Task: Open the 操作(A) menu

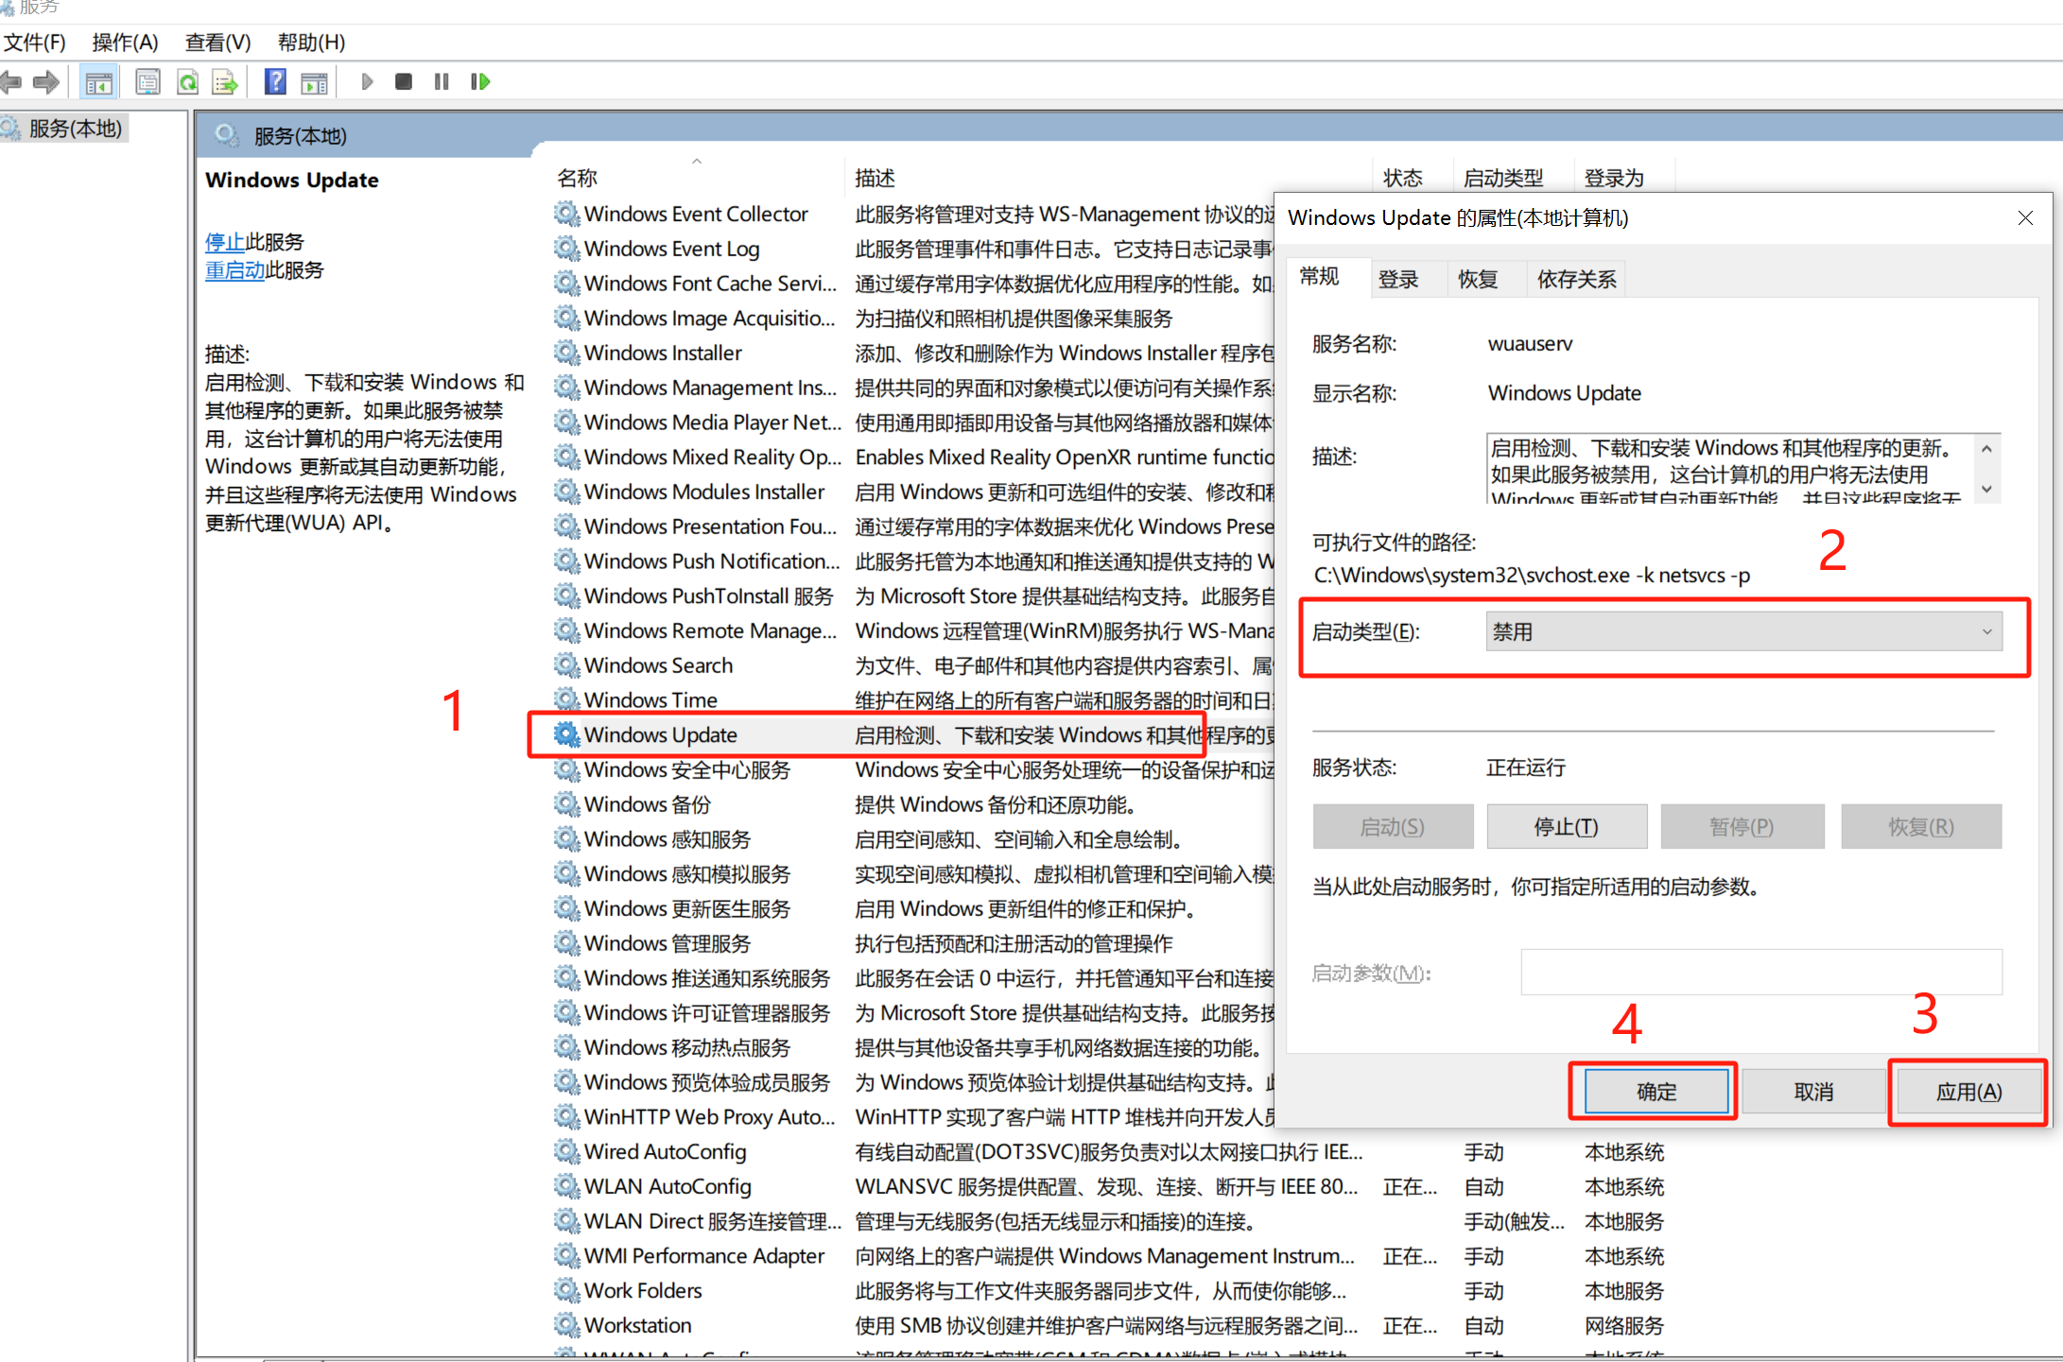Action: 125,43
